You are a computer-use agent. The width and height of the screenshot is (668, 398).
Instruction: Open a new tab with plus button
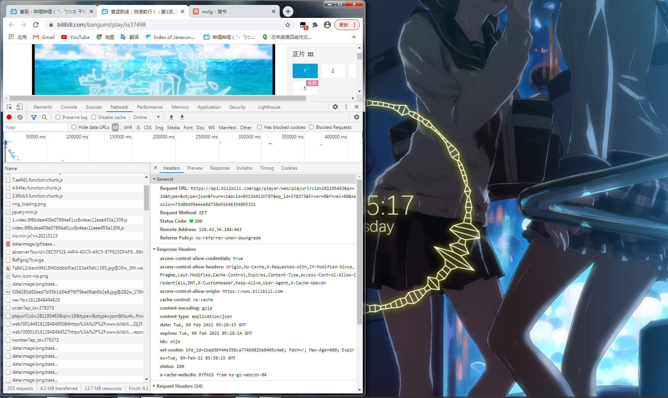click(288, 11)
